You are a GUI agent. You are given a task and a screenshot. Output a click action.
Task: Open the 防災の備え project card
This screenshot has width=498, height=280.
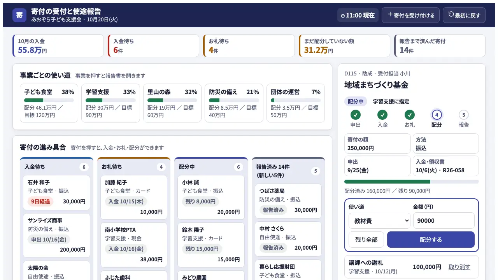pos(234,103)
